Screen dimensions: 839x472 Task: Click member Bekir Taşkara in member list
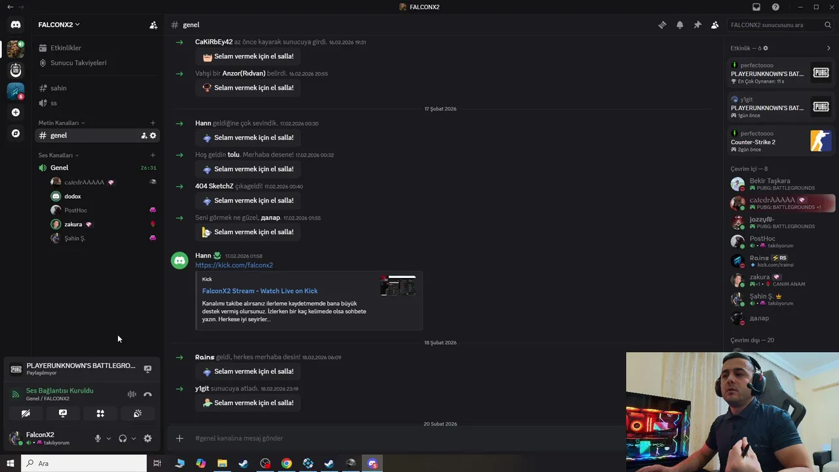781,184
